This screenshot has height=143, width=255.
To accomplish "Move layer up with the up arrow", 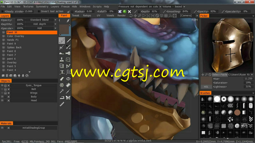I will 19,76.
